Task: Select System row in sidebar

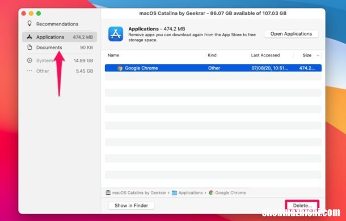Action: tap(60, 60)
